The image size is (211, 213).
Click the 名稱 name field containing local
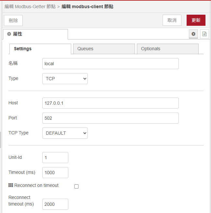click(111, 64)
